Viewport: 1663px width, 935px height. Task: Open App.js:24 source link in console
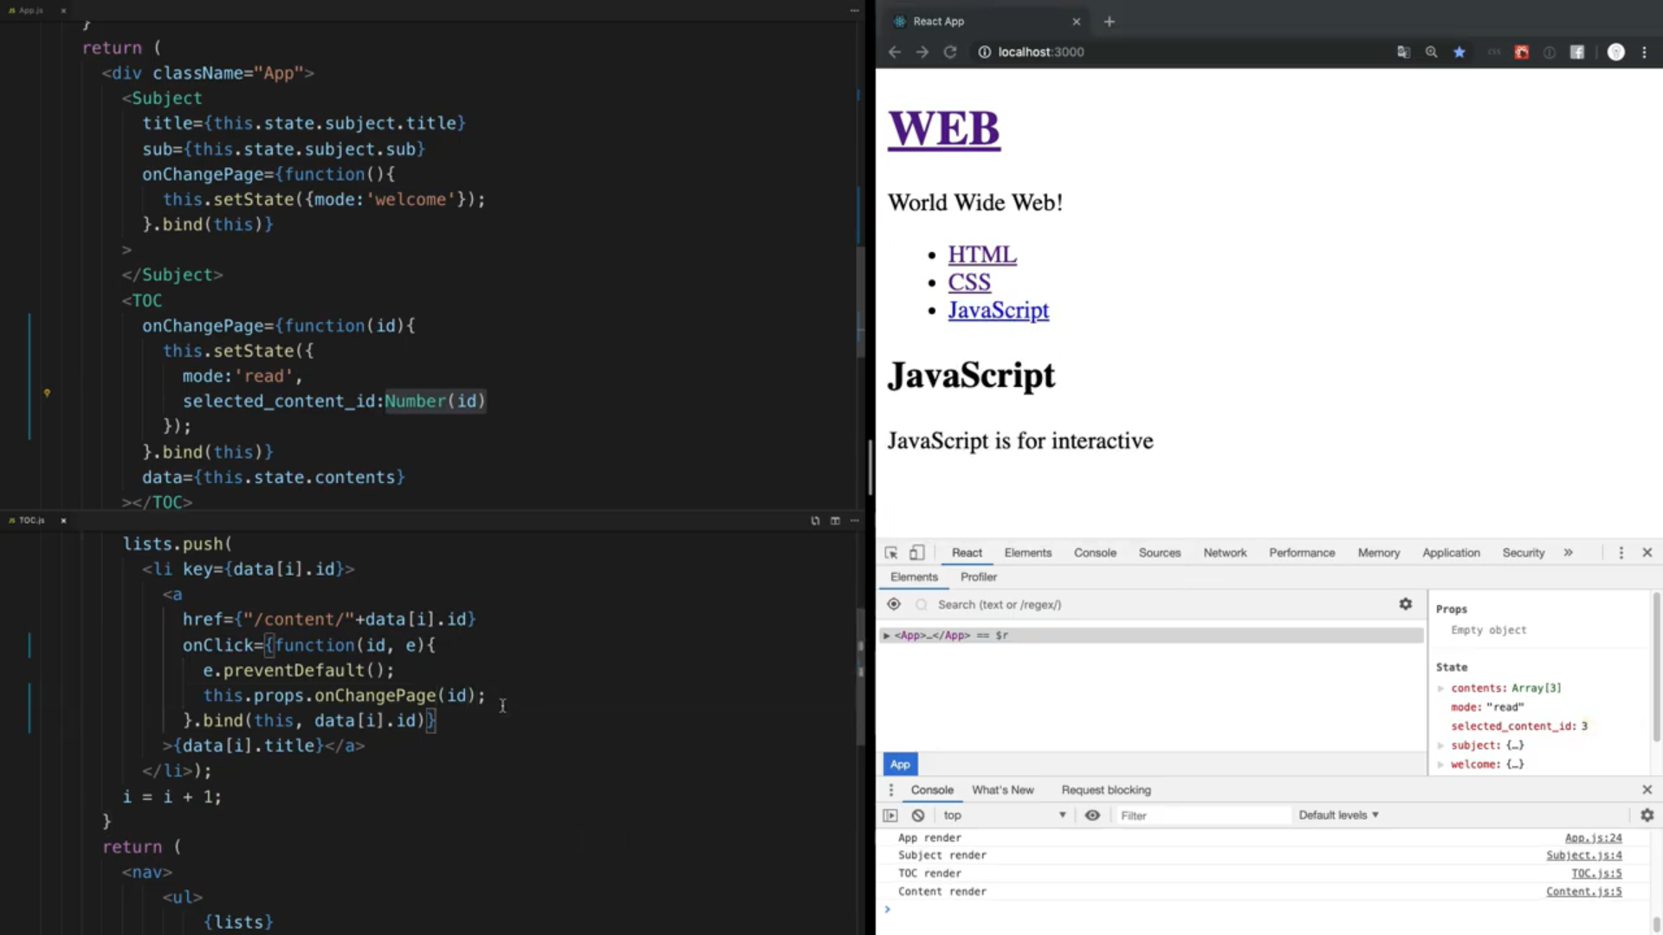coord(1593,838)
